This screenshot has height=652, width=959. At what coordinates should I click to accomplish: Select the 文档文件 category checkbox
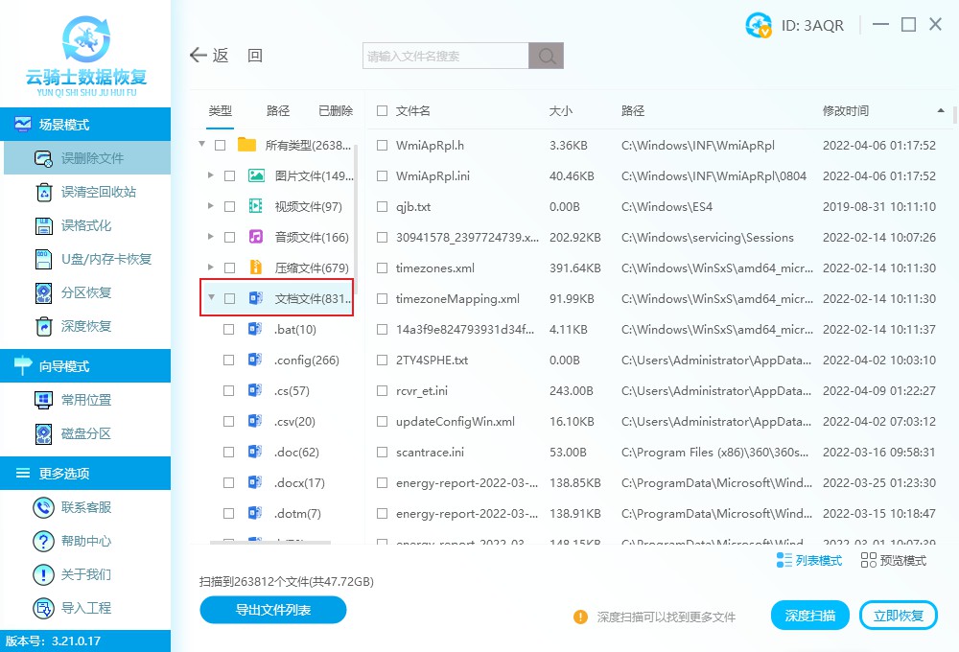(x=227, y=298)
